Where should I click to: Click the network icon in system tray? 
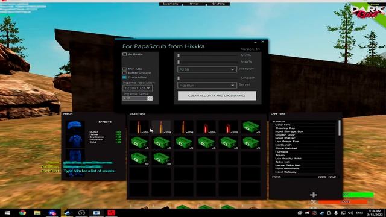coord(343,213)
